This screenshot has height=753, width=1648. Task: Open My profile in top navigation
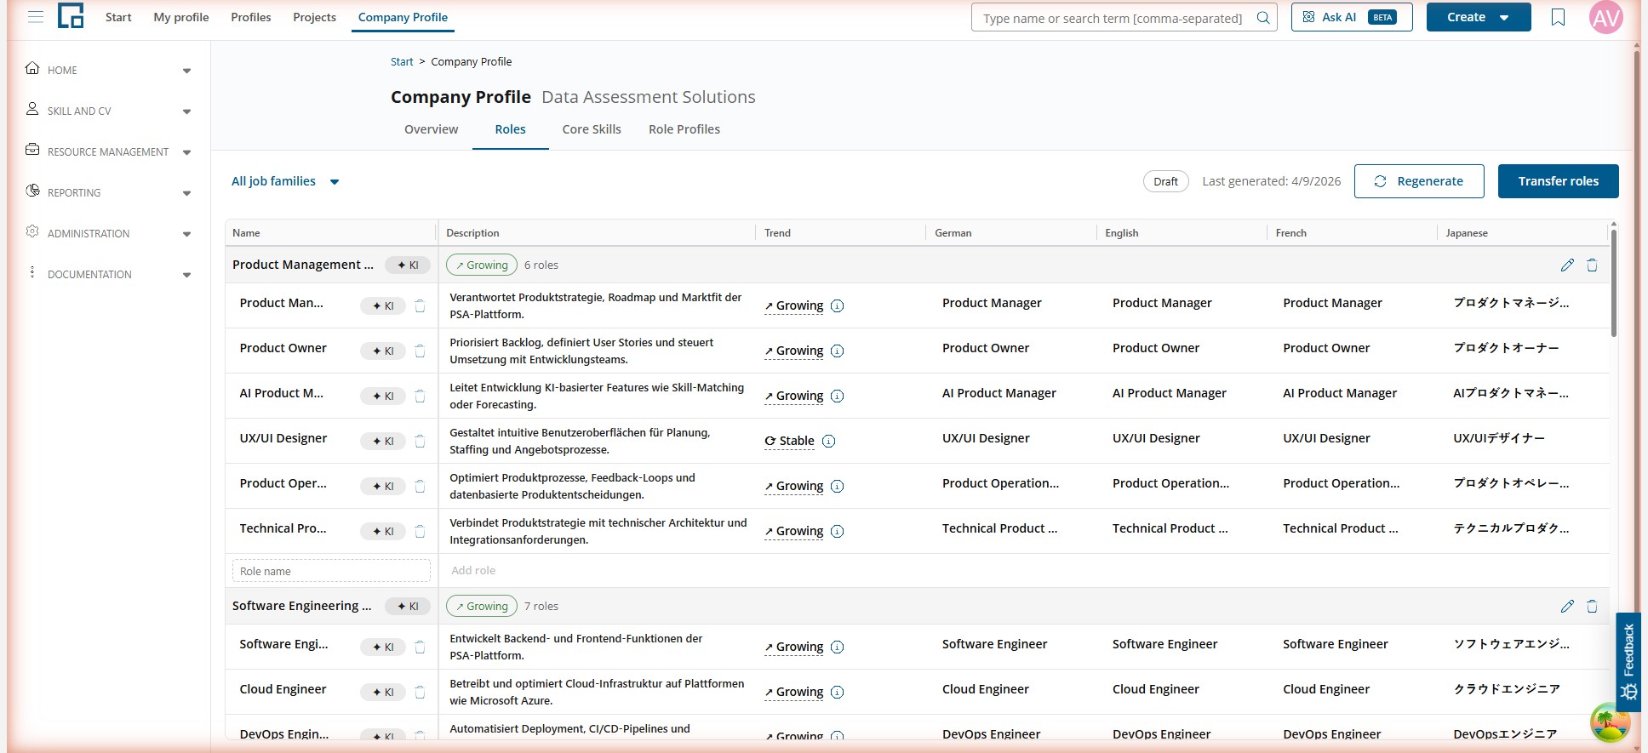181,17
